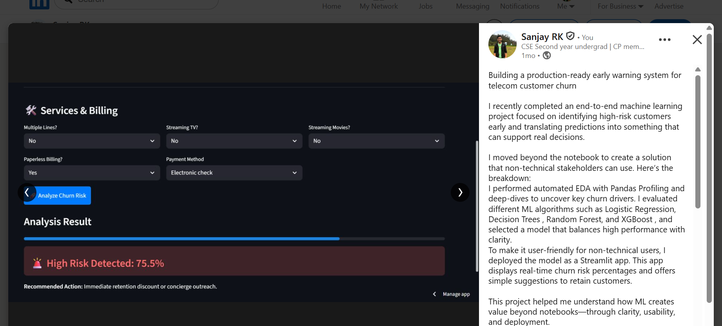
Task: Click the previous image arrow
Action: [27, 192]
